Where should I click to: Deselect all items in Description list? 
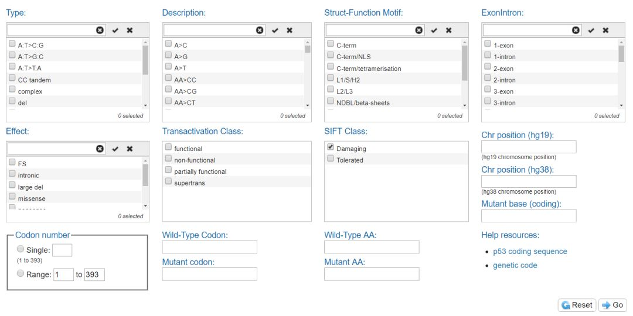(289, 30)
